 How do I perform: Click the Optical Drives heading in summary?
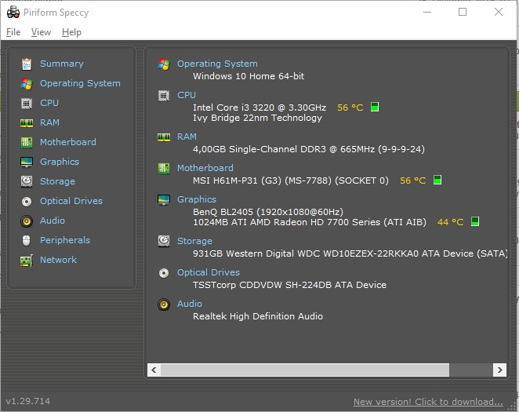point(209,272)
